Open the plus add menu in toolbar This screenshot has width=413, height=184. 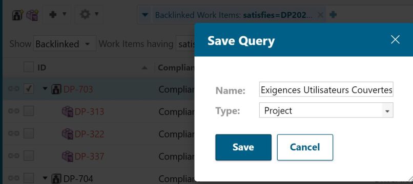point(57,14)
